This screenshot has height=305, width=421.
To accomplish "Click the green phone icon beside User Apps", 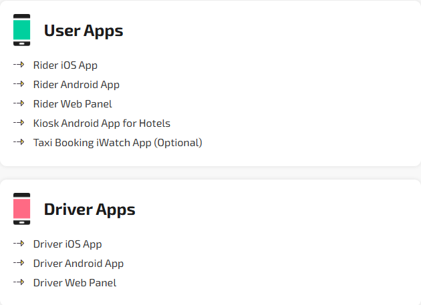I will tap(21, 30).
